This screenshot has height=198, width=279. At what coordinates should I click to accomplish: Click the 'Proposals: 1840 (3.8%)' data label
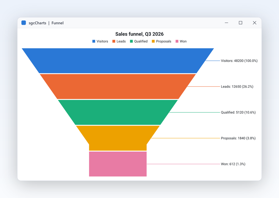[238, 138]
